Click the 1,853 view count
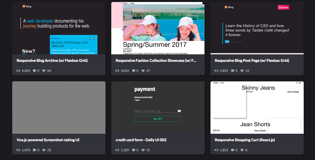The image size is (315, 160). tap(224, 150)
